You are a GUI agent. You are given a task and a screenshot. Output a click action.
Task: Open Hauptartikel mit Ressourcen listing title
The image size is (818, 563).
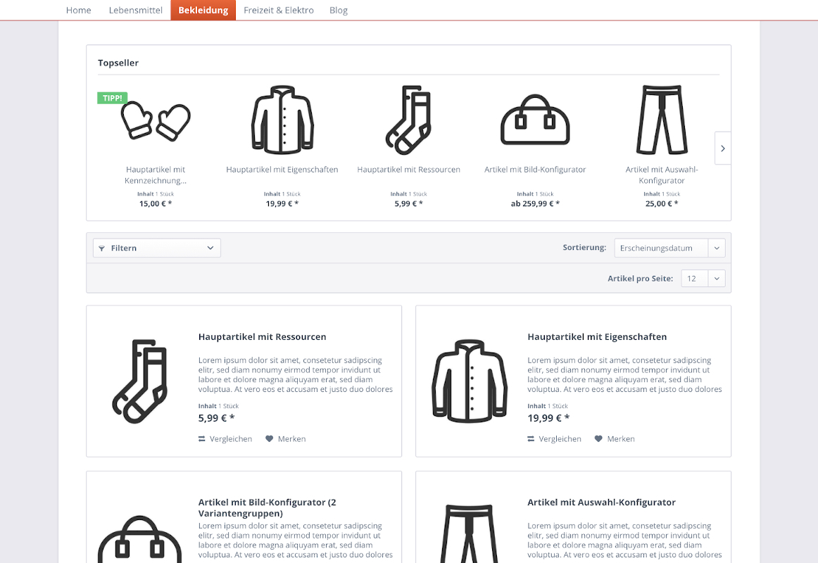pyautogui.click(x=262, y=337)
